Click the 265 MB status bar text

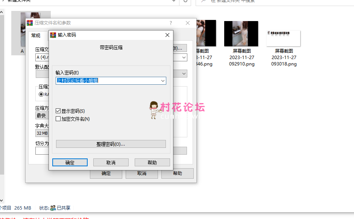coord(23,208)
